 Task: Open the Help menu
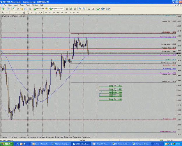click(42, 5)
